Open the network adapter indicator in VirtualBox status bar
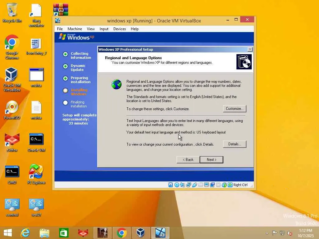The image size is (319, 239). coord(188,185)
